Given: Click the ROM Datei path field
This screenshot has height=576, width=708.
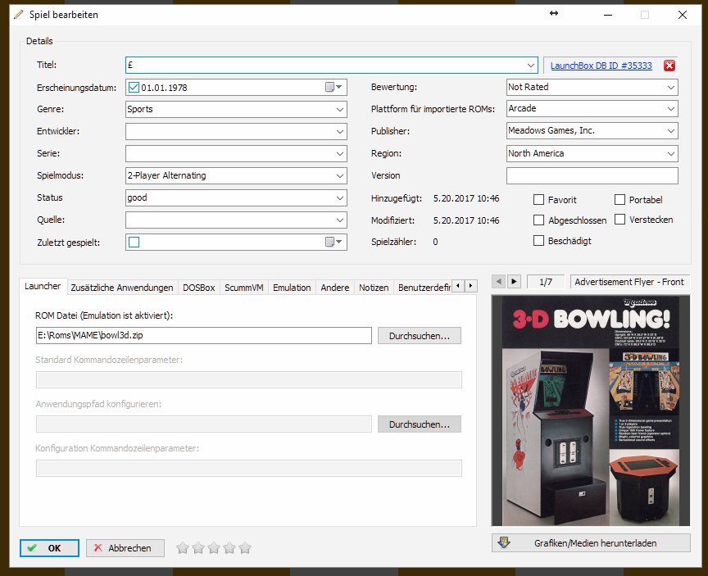Looking at the screenshot, I should 204,335.
